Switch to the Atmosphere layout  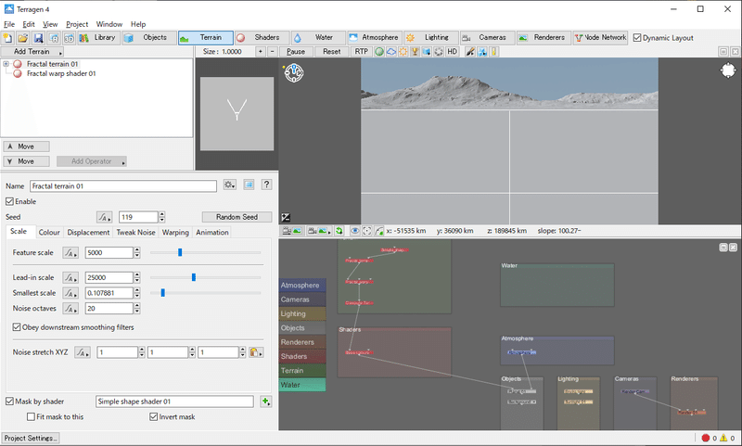374,38
